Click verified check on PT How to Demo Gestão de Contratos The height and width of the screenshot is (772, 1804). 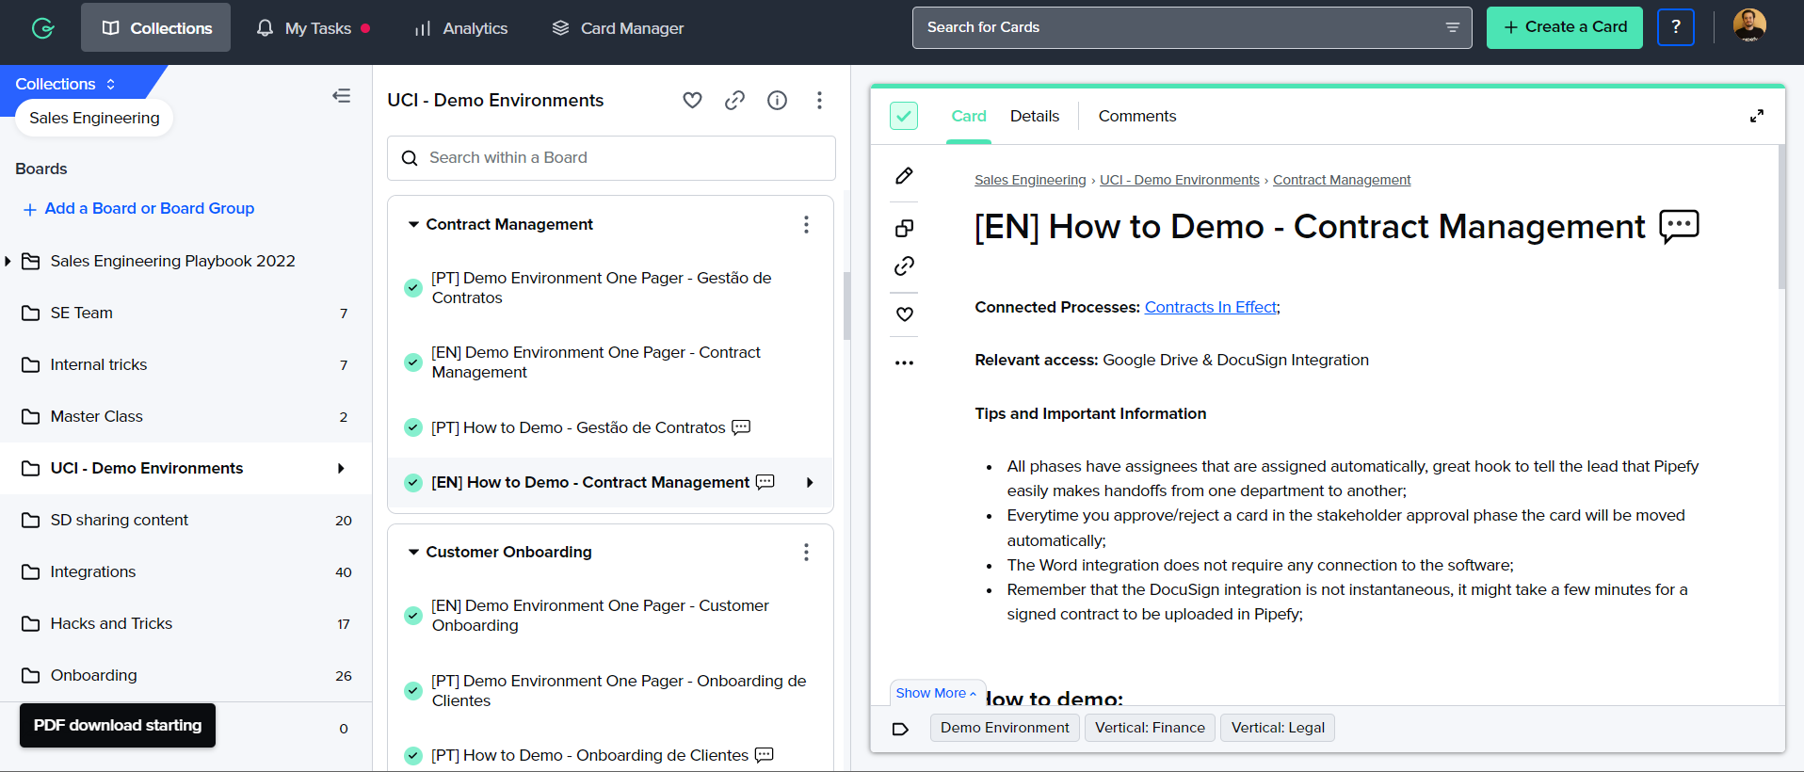(412, 427)
